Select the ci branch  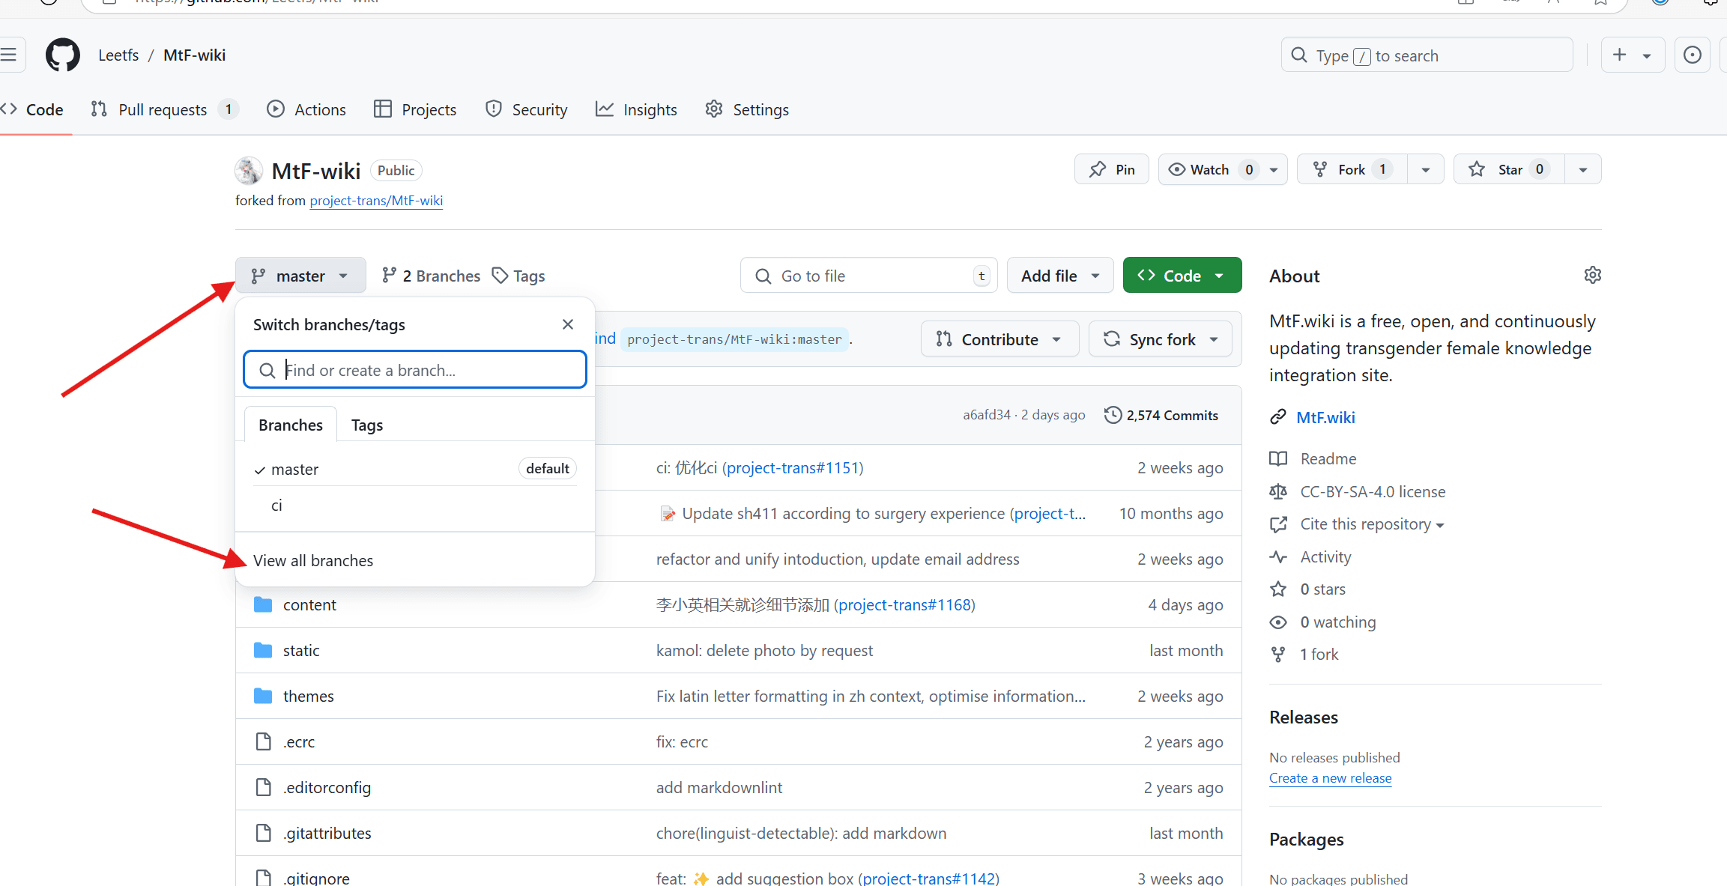pyautogui.click(x=277, y=506)
